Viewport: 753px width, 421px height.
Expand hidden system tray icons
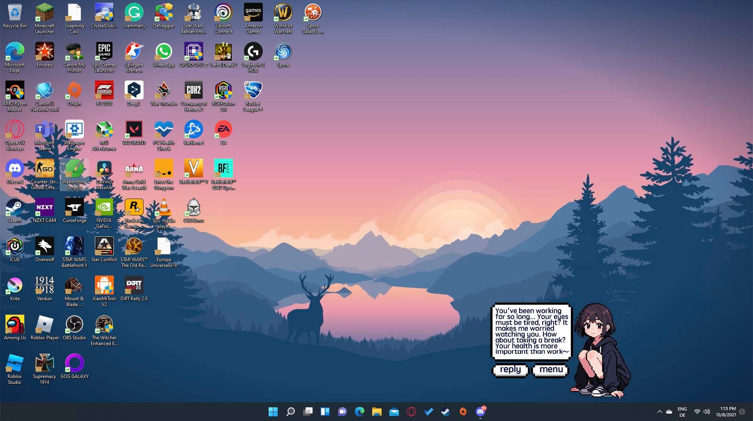(659, 412)
